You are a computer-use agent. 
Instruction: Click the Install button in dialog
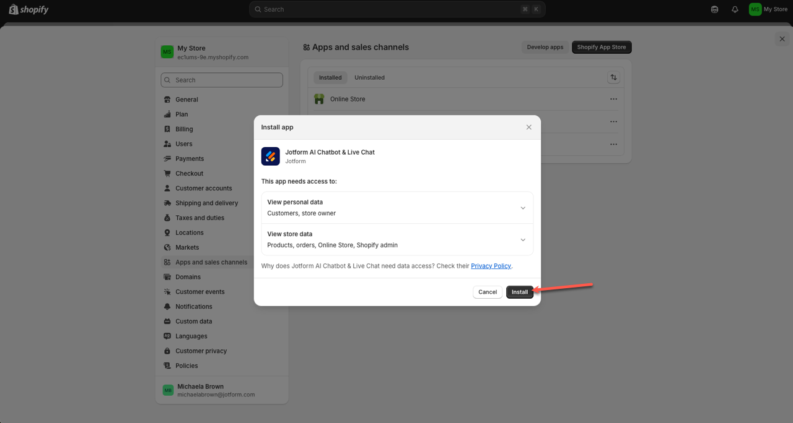[x=520, y=292]
